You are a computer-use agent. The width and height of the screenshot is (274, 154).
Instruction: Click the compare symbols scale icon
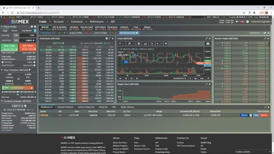[152, 44]
